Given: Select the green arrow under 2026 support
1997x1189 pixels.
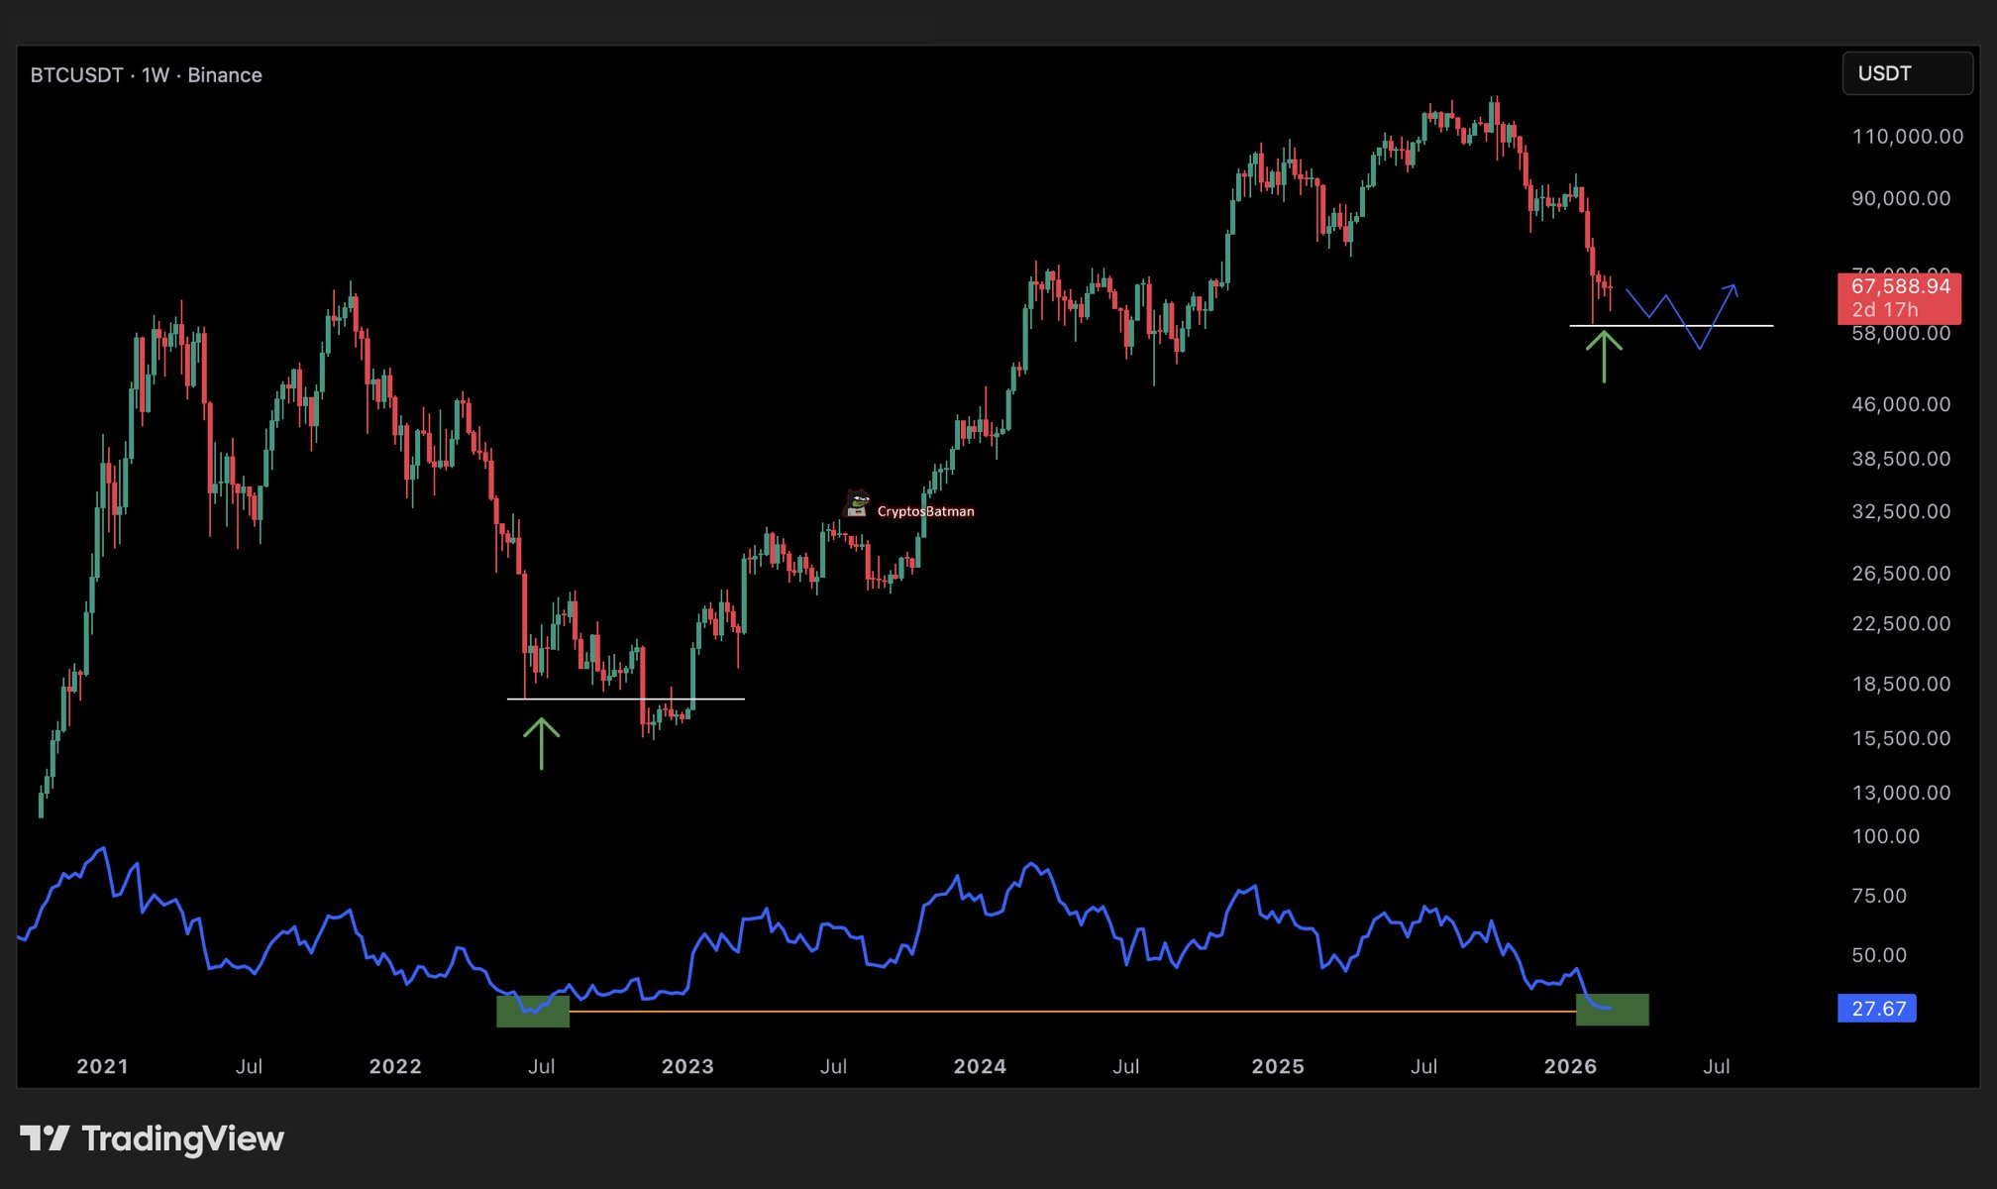Looking at the screenshot, I should [x=1604, y=357].
